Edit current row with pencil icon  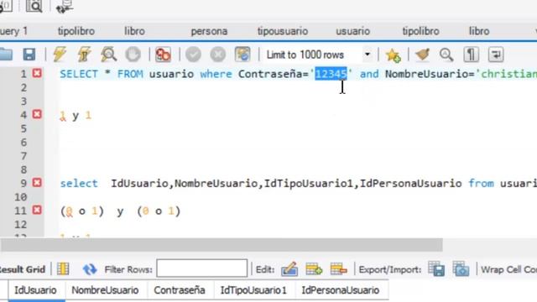(289, 269)
